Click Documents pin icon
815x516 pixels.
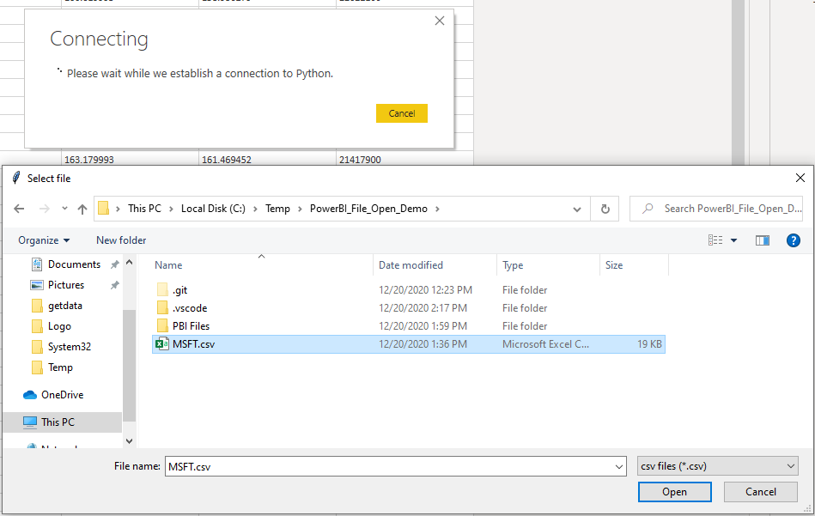pyautogui.click(x=114, y=264)
